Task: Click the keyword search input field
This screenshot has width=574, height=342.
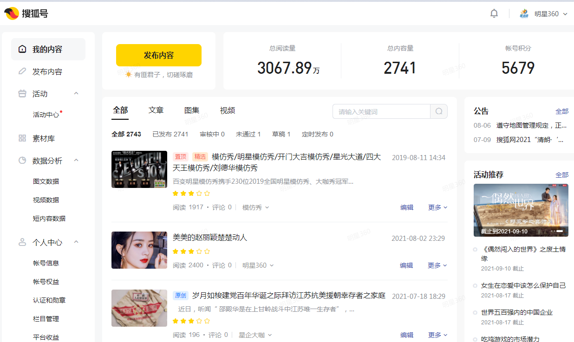Action: 381,111
